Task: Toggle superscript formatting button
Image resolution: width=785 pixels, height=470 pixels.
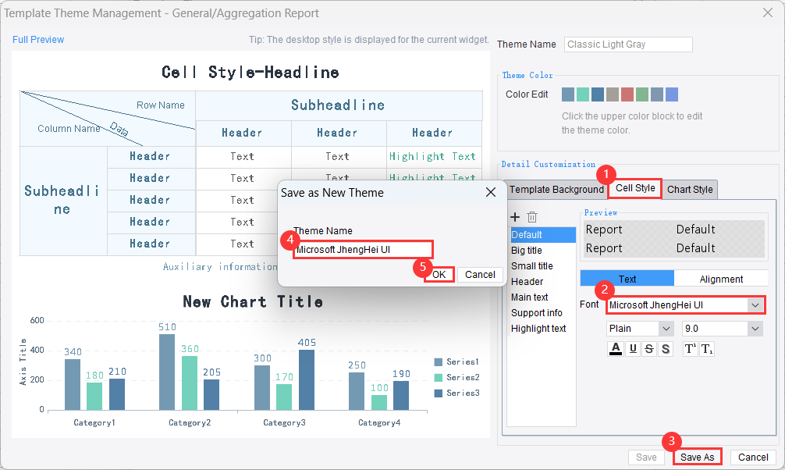Action: (691, 349)
